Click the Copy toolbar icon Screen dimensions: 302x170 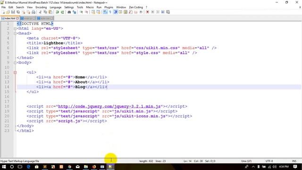tap(45, 12)
